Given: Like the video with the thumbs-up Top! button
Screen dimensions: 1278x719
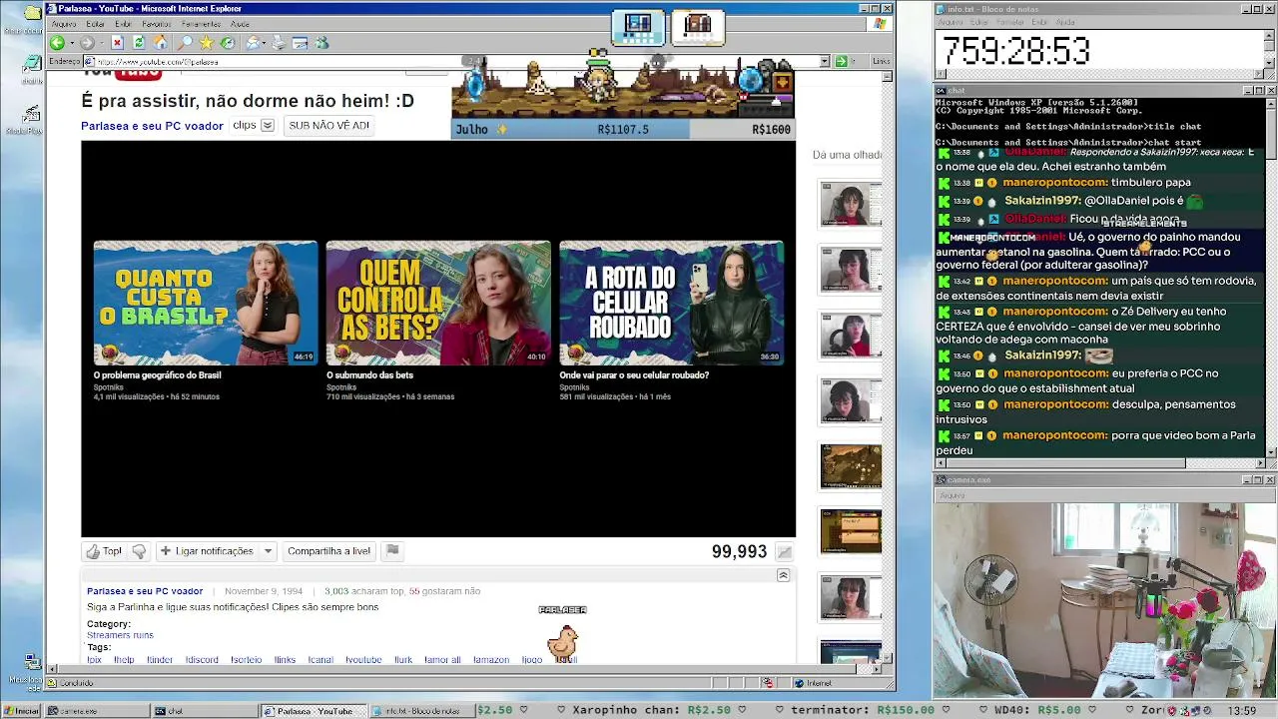Looking at the screenshot, I should coord(104,551).
